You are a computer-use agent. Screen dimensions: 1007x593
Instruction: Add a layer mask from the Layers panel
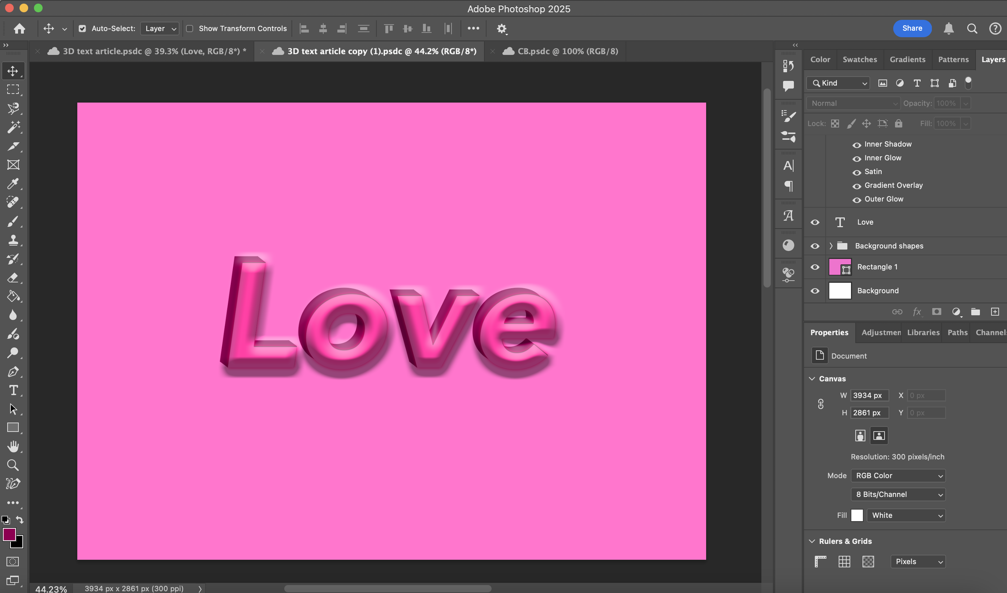937,312
